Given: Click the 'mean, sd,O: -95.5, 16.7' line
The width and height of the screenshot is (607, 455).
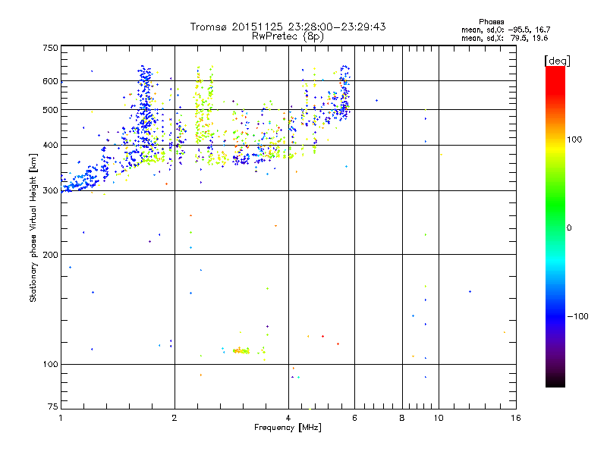Looking at the screenshot, I should (505, 30).
